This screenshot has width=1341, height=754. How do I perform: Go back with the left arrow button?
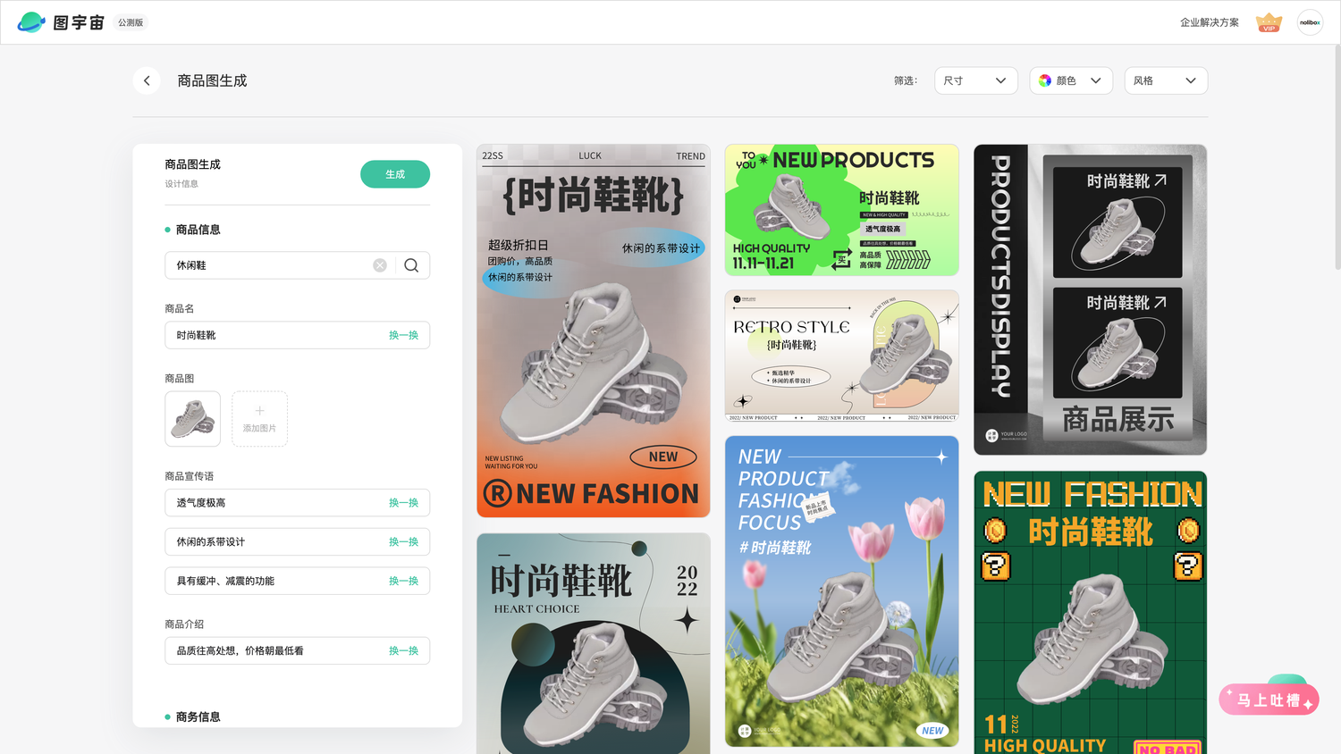[147, 80]
